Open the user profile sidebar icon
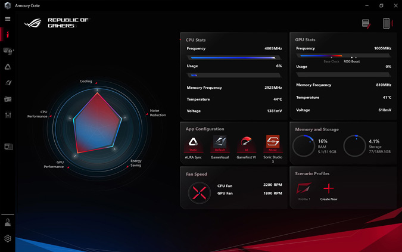The width and height of the screenshot is (402, 252). (x=8, y=222)
